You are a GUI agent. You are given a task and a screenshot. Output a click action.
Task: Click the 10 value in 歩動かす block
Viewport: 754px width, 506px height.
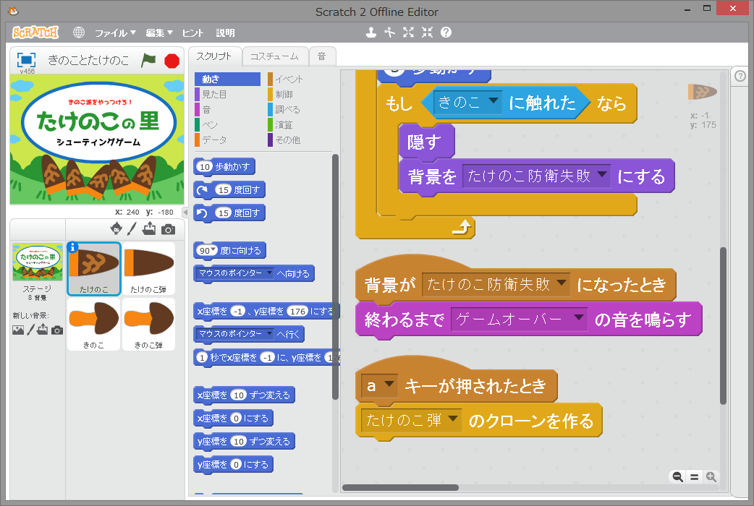[x=205, y=167]
